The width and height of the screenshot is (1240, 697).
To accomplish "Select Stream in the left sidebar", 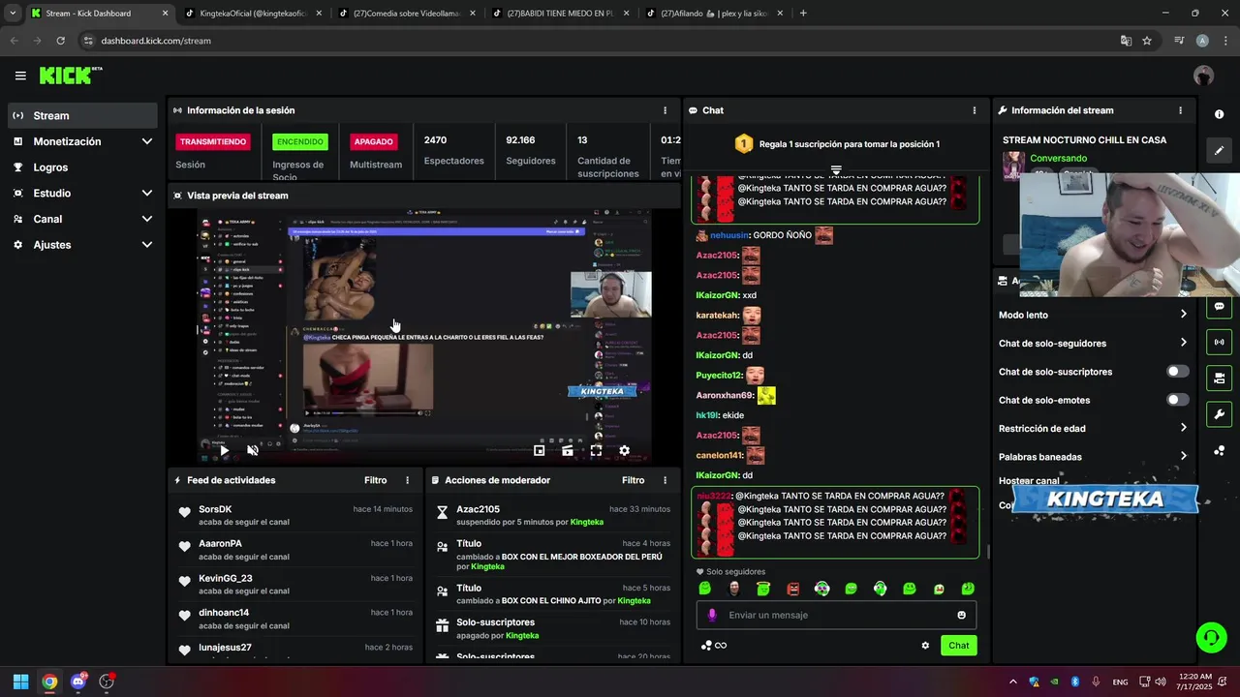I will tap(82, 115).
